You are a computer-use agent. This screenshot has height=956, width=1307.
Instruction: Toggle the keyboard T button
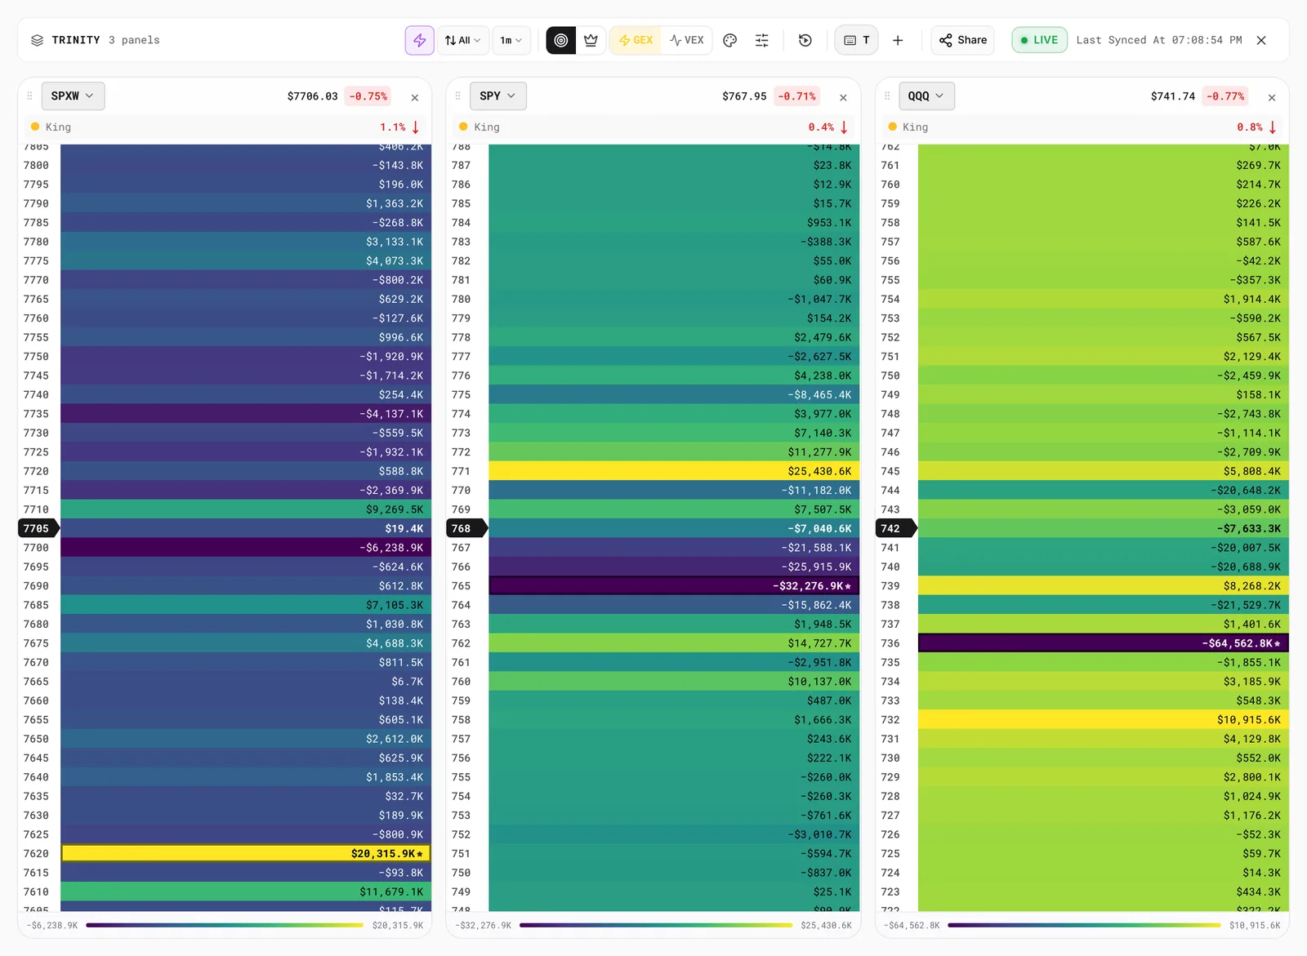pos(856,40)
